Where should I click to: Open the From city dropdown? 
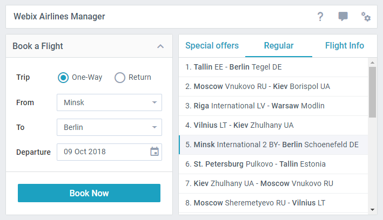(109, 102)
